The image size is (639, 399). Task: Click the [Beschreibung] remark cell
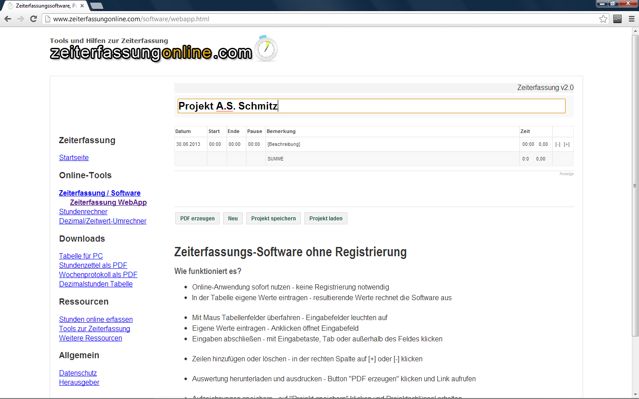[x=392, y=144]
